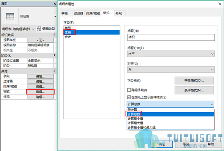The image size is (224, 151).
Task: Choose 计算最大值 from the dropdown list
Action: coord(171,123)
